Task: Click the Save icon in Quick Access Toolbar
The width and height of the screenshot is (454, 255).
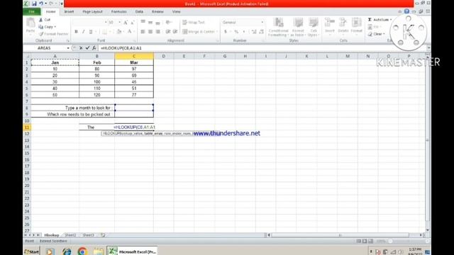Action: (x=34, y=4)
